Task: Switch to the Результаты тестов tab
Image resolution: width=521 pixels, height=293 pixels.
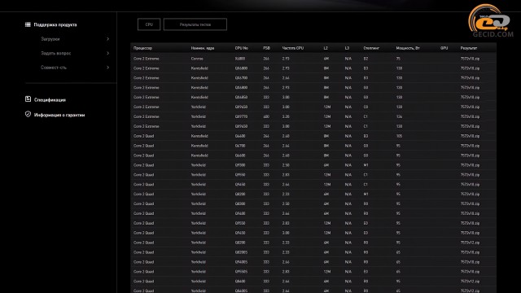Action: (x=195, y=24)
